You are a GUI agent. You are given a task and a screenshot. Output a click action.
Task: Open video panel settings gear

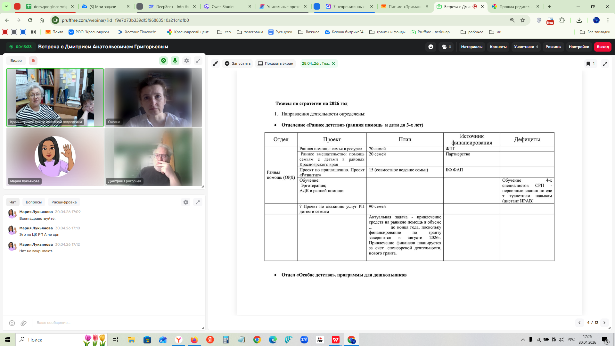(186, 61)
